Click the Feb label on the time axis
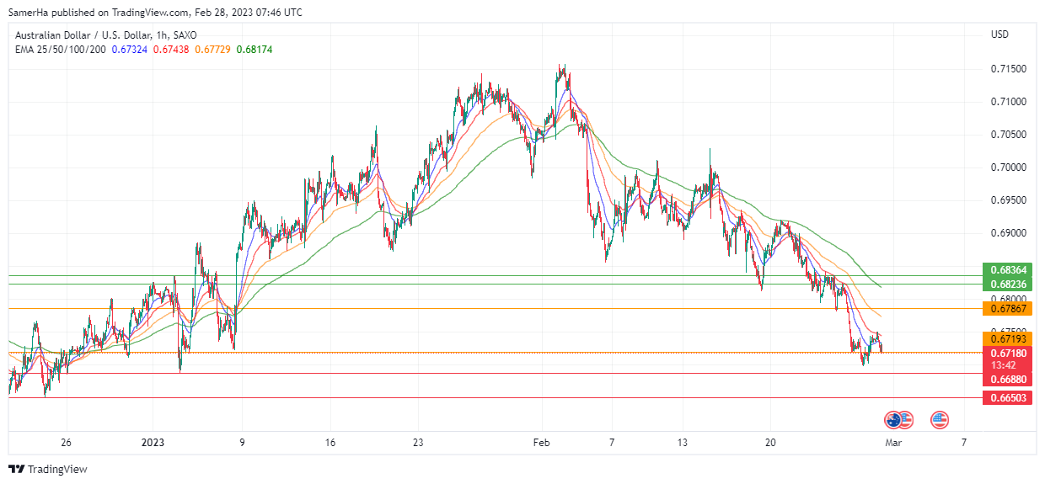Screen dimensions: 1045x484 pos(542,442)
